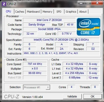The height and width of the screenshot is (102, 104).
Task: Show the About tab
Action: [x=83, y=12]
